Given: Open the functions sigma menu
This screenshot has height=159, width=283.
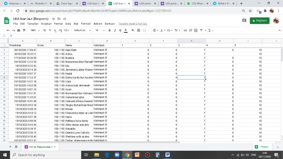Looking at the screenshot, I should coord(211,30).
